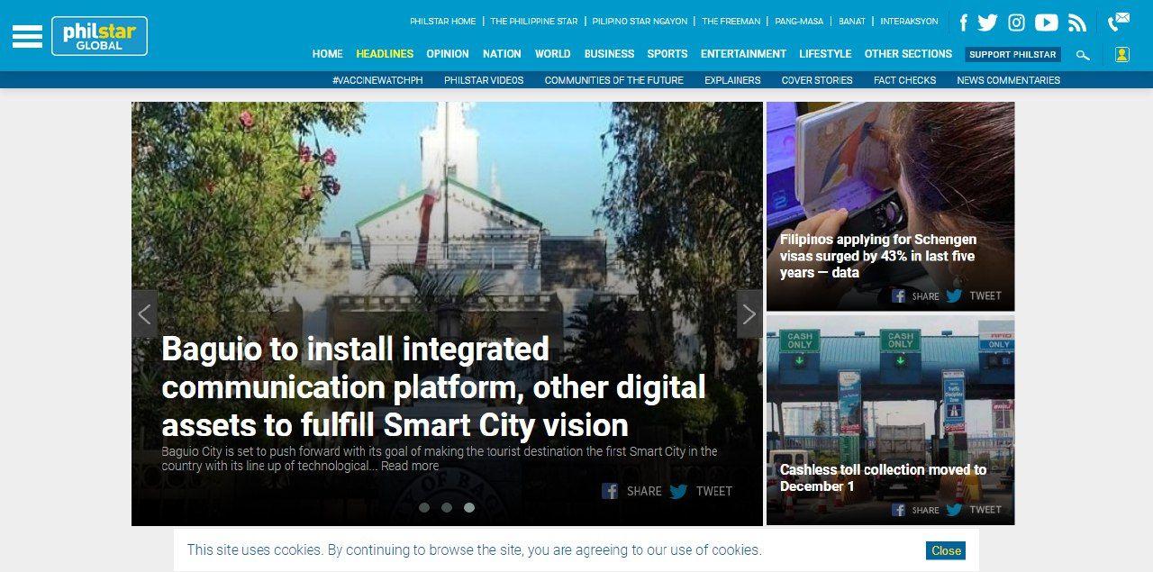Open the hamburger menu icon
Viewport: 1153px width, 572px height.
[27, 36]
